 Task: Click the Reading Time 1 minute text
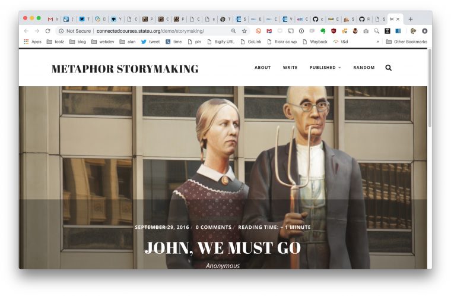pyautogui.click(x=274, y=227)
